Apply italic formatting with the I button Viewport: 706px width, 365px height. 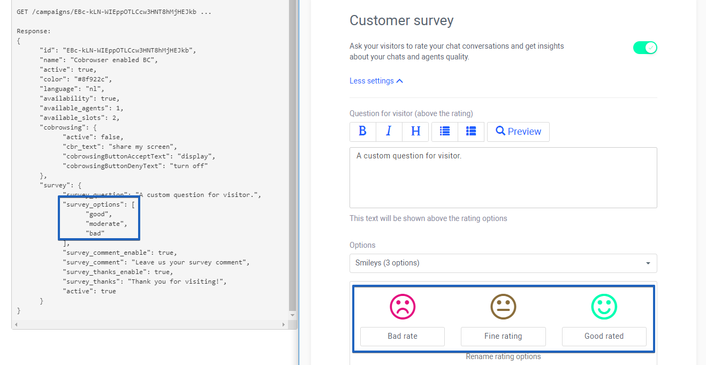(x=389, y=132)
